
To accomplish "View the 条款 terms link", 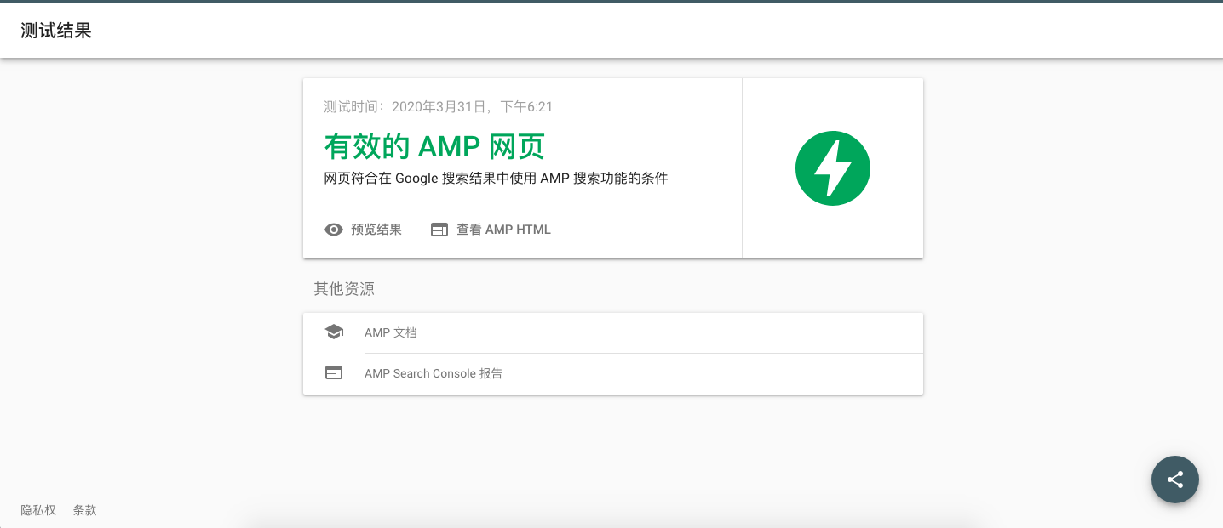I will (84, 510).
